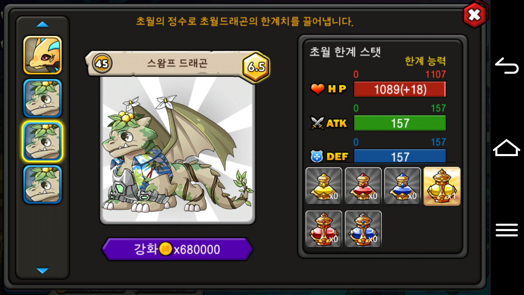Tap the red HP bar 1089(+18)

pyautogui.click(x=400, y=89)
